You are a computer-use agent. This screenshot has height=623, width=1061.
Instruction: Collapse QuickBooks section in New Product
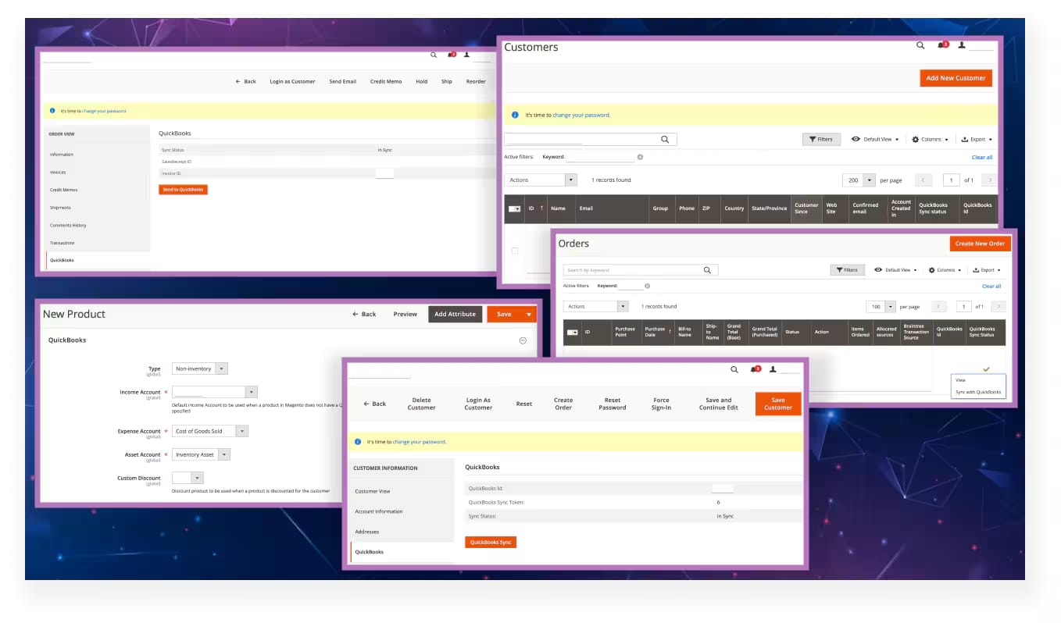click(523, 340)
